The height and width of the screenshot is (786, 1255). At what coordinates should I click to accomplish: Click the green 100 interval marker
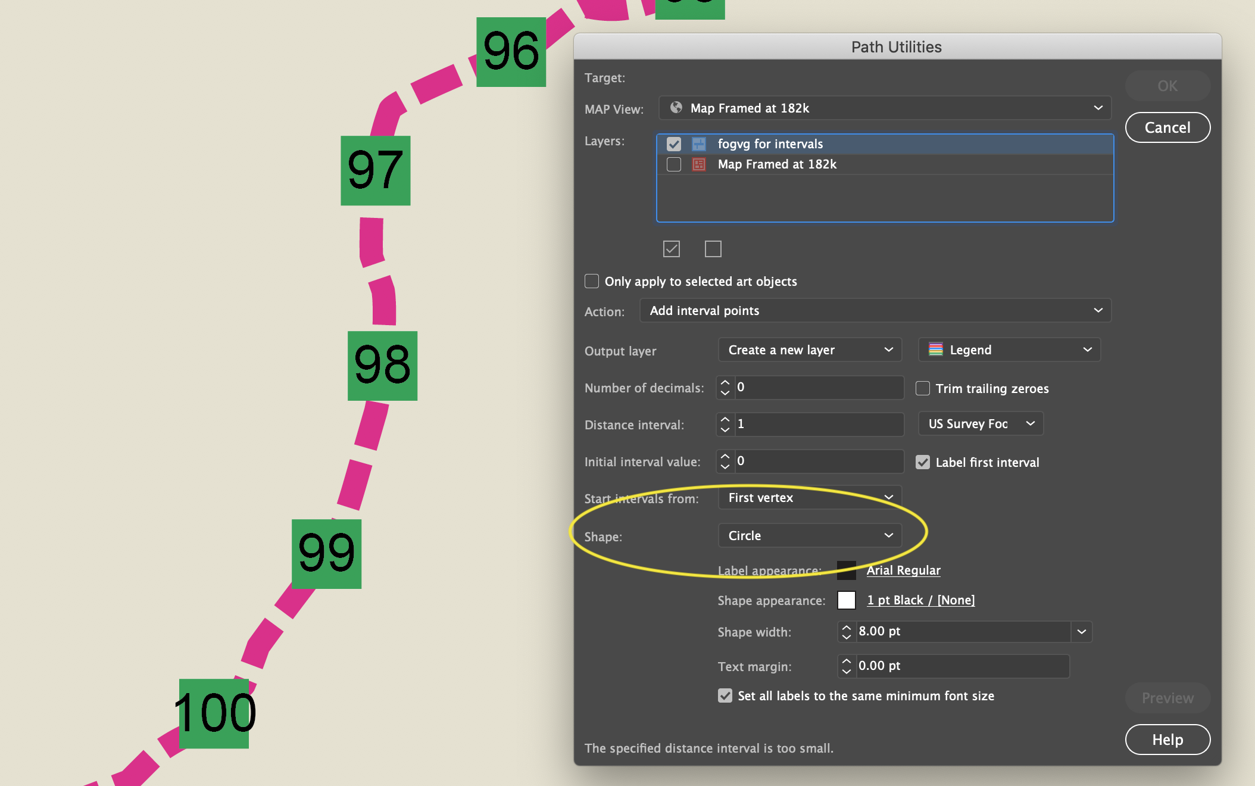click(x=214, y=713)
